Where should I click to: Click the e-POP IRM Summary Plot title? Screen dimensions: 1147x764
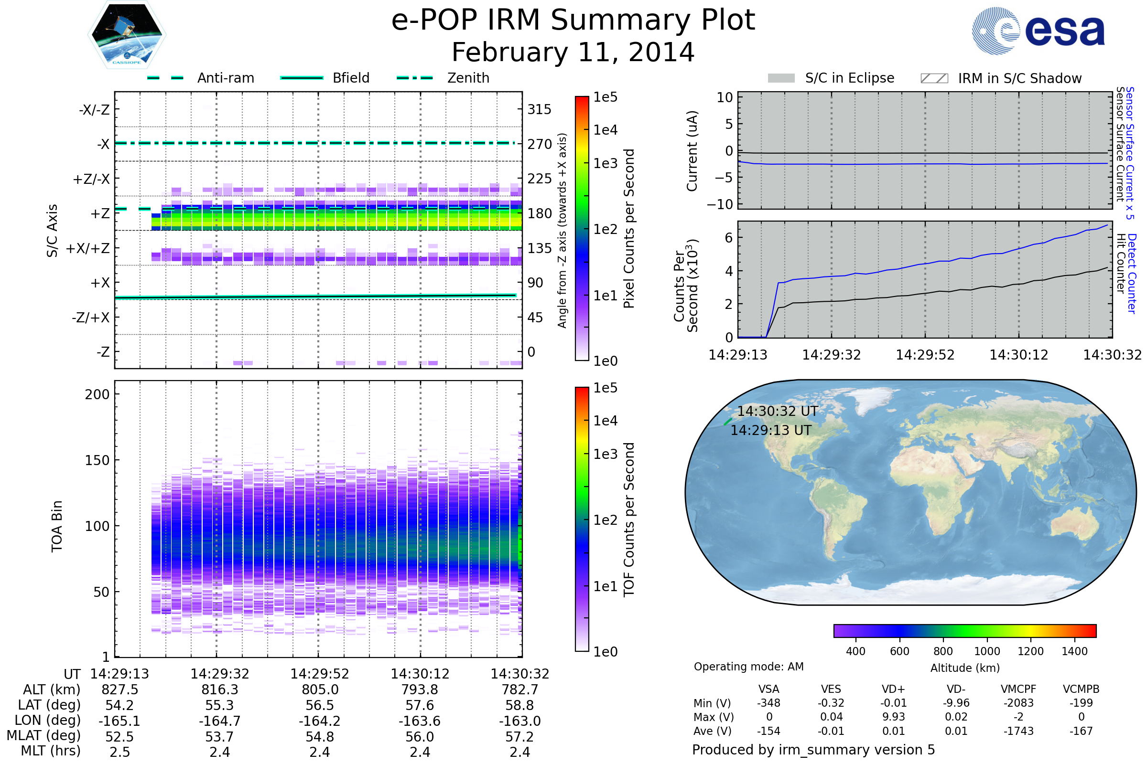pos(573,21)
